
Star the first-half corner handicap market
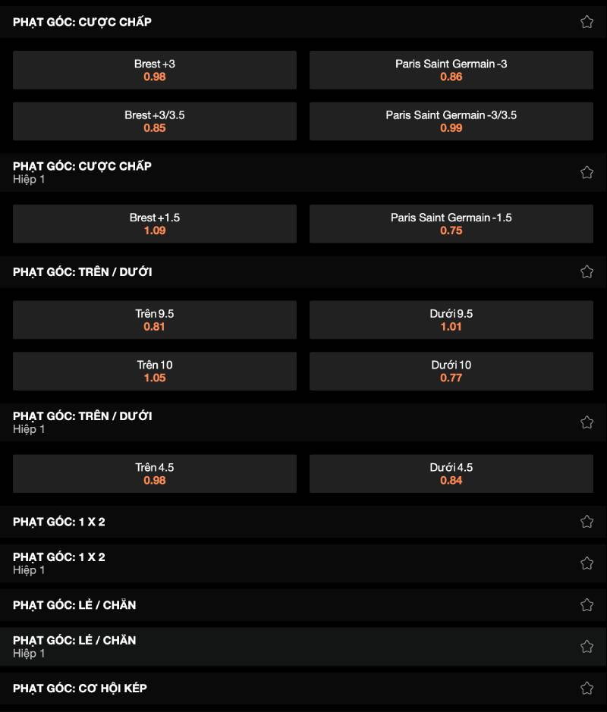click(x=587, y=172)
